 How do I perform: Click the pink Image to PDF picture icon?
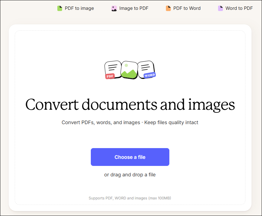[x=114, y=8]
